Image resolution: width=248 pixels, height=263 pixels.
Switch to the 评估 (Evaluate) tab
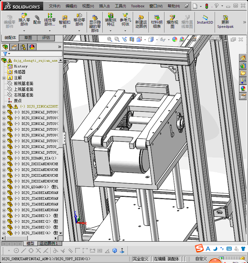click(x=46, y=38)
